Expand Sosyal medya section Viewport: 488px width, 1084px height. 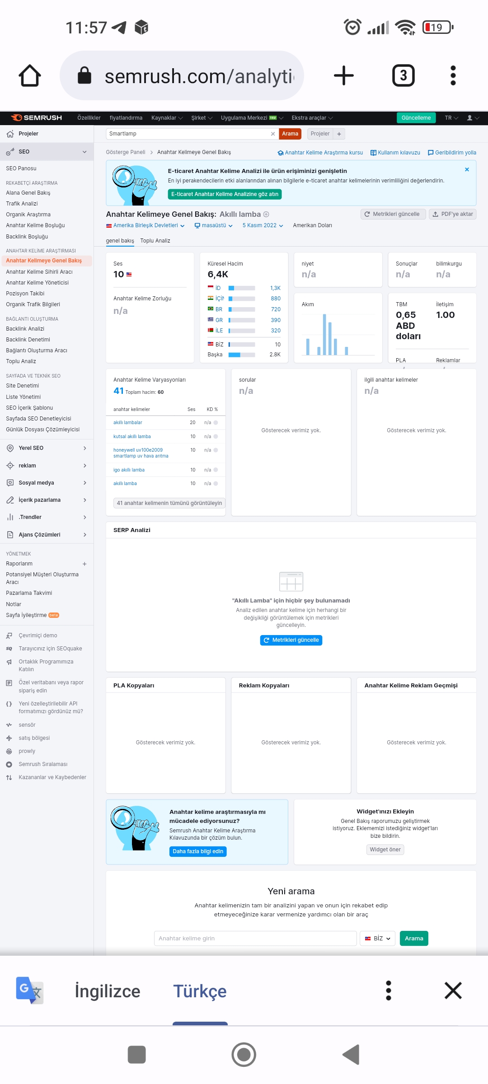tap(47, 483)
